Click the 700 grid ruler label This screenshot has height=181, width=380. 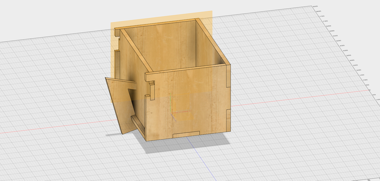325,21
